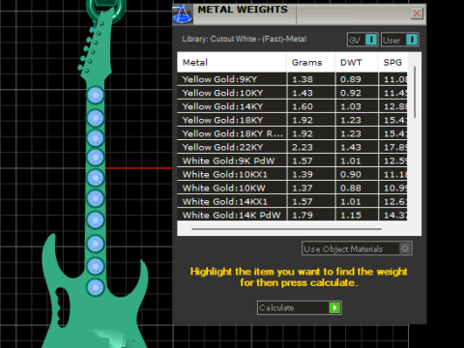Click the Library: Cutout White label
This screenshot has height=348, width=464.
(244, 39)
